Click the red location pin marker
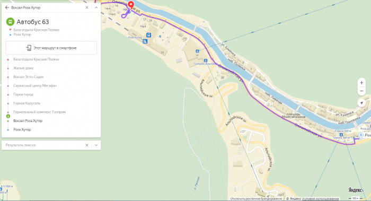 coord(131,5)
